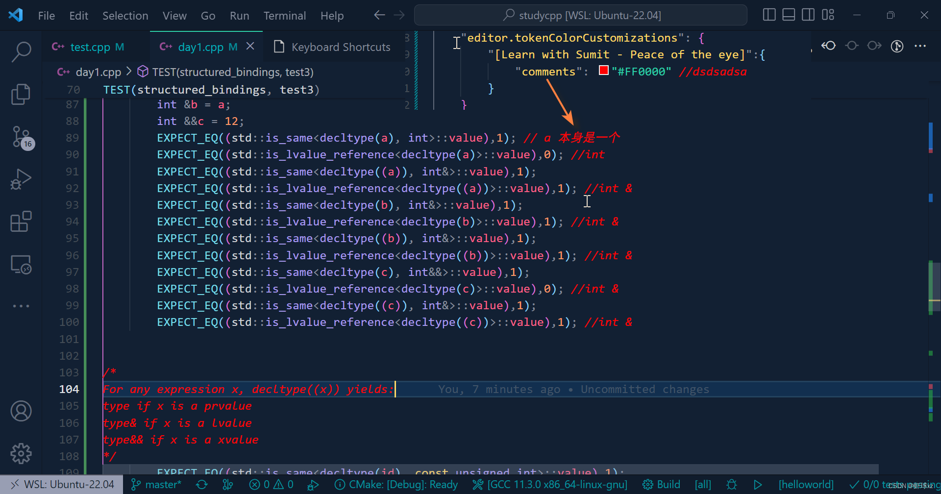The width and height of the screenshot is (941, 494).
Task: Click the comment text 'type& if x is a lvalue'
Action: pos(177,423)
